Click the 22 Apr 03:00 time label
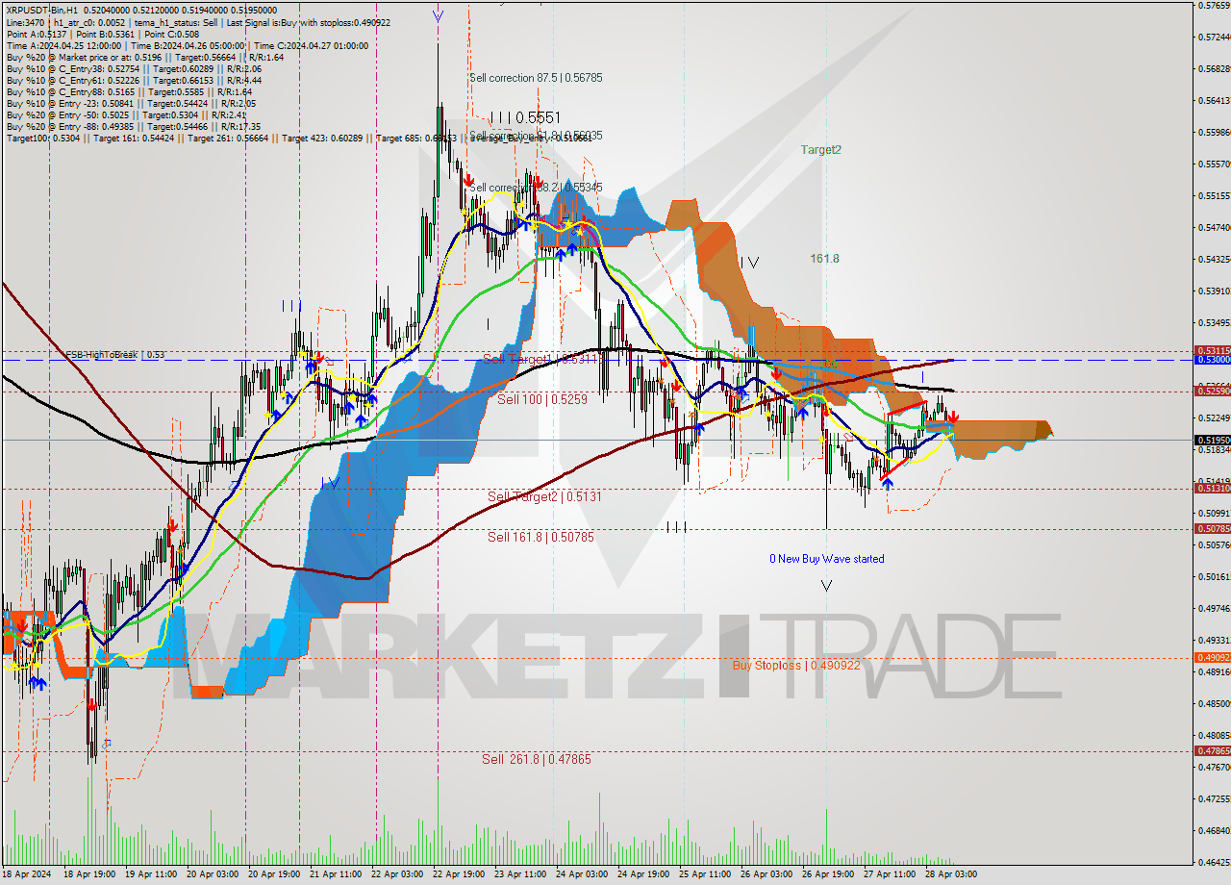The height and width of the screenshot is (885, 1231). [x=397, y=874]
